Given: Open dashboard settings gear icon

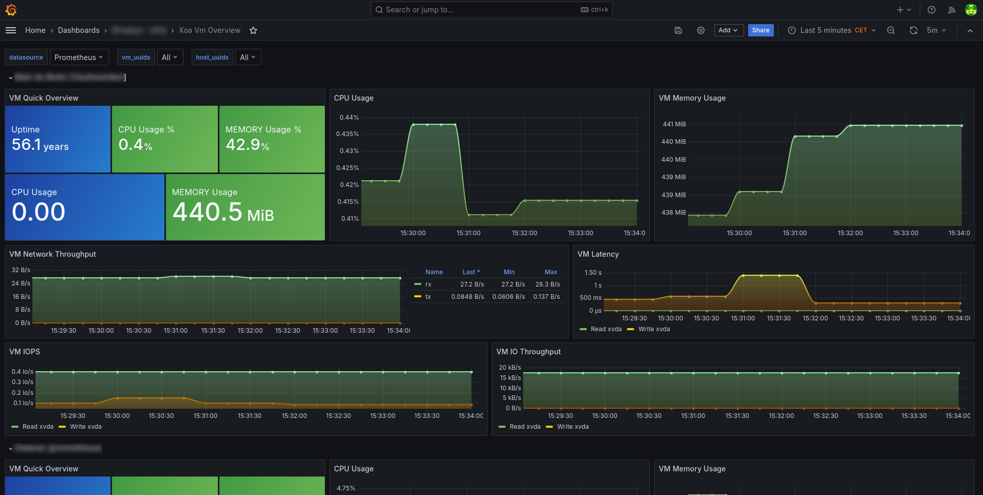Looking at the screenshot, I should (701, 30).
